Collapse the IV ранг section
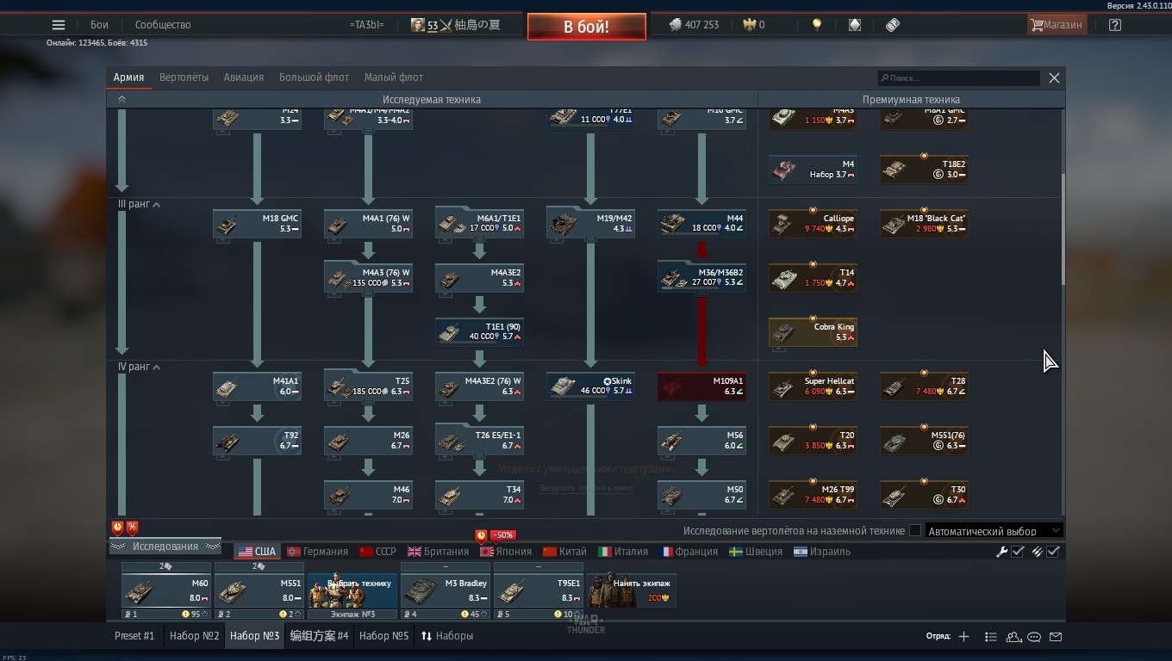 [x=156, y=368]
